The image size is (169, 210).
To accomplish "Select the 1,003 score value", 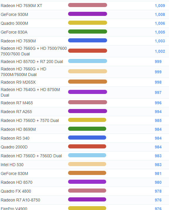I will coord(160,41).
